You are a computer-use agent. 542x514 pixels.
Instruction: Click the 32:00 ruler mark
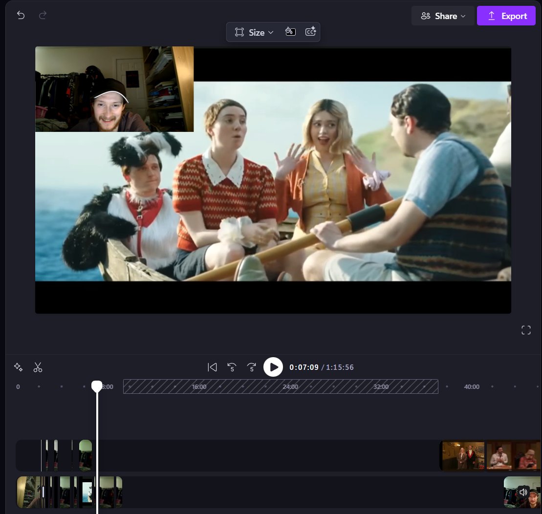coord(381,387)
